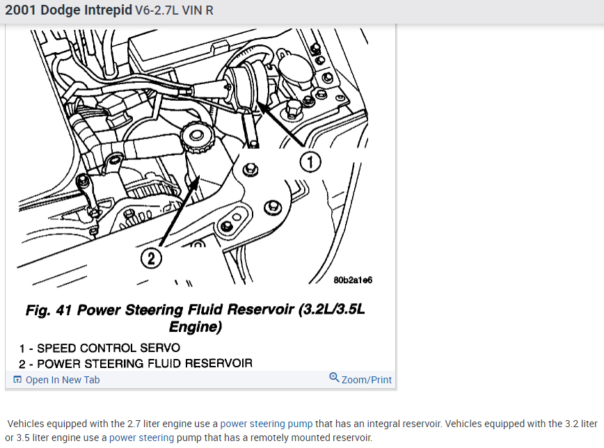This screenshot has height=448, width=604.
Task: Click the '2 - POWER STEERING FLUID RESERVOIR' legend line
Action: click(136, 364)
